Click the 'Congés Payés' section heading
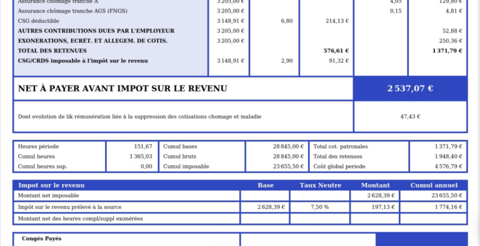This screenshot has width=480, height=246. [x=41, y=239]
